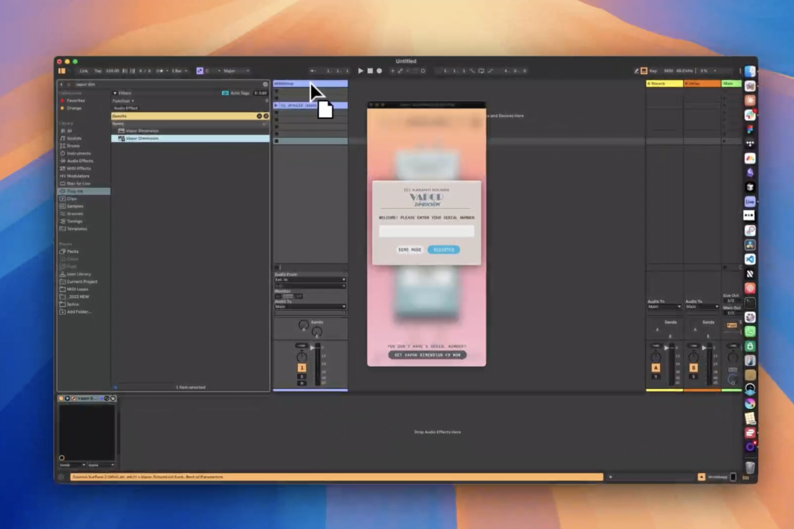Toggle track 1 activator button

point(302,368)
